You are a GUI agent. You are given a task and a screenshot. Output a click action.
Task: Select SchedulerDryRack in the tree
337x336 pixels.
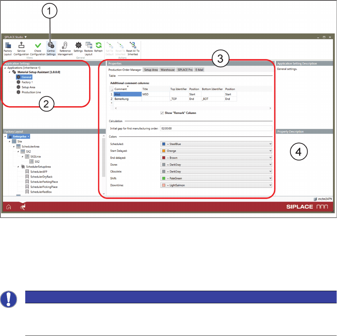(x=39, y=177)
